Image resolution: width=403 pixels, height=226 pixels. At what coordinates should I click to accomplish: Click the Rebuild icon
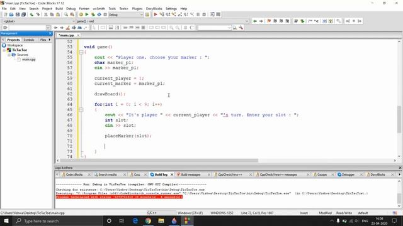point(99,14)
